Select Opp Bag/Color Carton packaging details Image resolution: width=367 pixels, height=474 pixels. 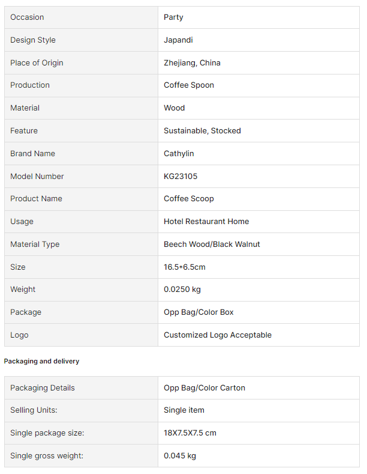[204, 388]
